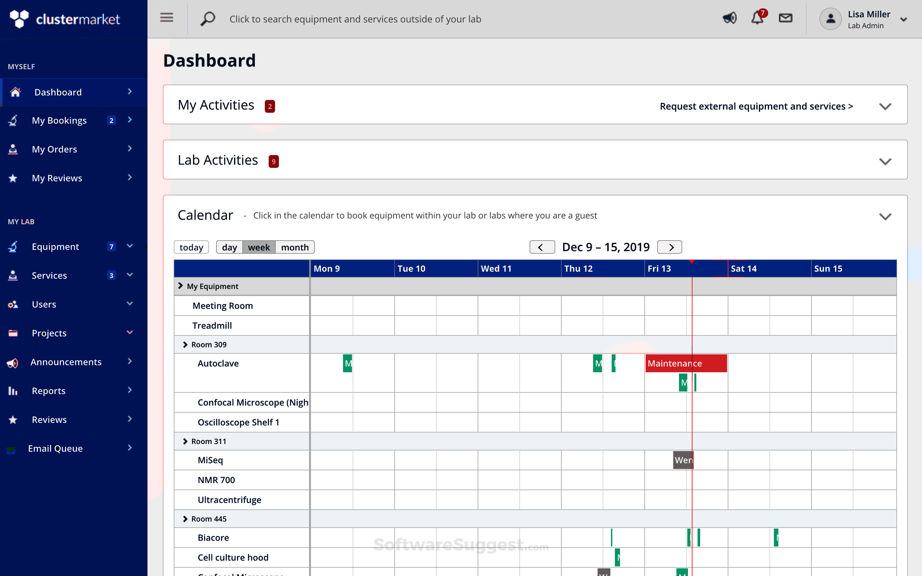Open My Bookings in sidebar
Image resolution: width=922 pixels, height=576 pixels.
point(59,120)
